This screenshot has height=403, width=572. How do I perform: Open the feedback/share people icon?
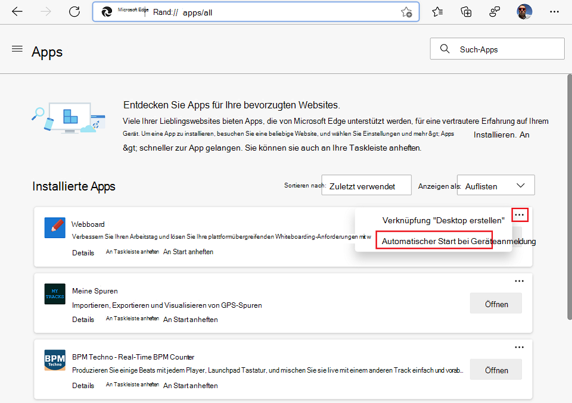pyautogui.click(x=495, y=12)
